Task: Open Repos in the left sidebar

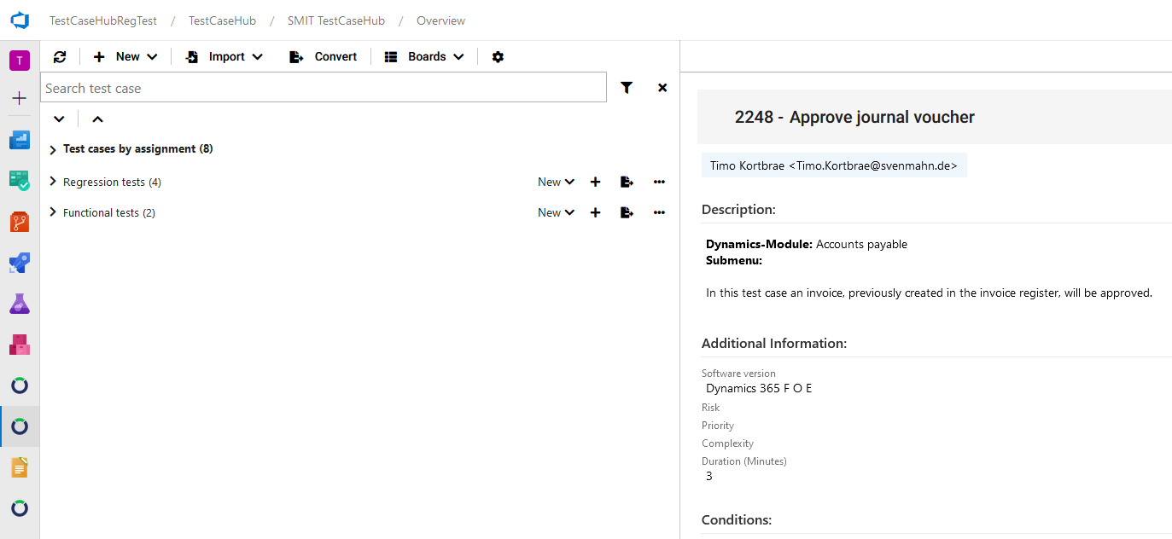Action: point(20,222)
